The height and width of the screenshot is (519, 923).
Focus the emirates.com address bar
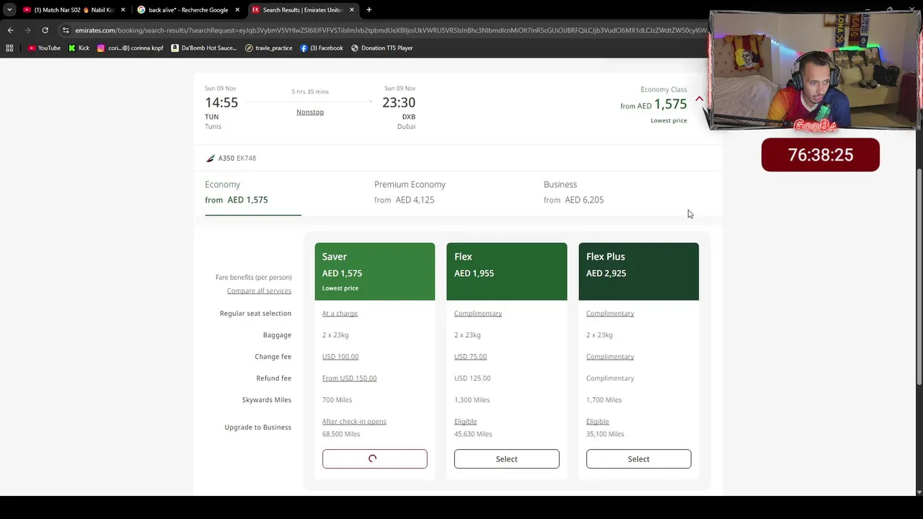pos(389,30)
